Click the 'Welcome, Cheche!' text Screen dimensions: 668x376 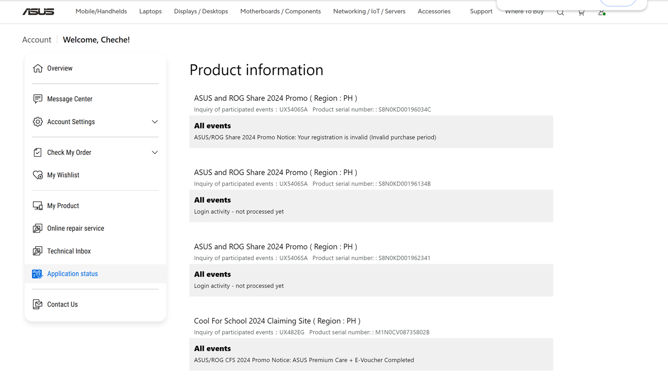pos(96,40)
